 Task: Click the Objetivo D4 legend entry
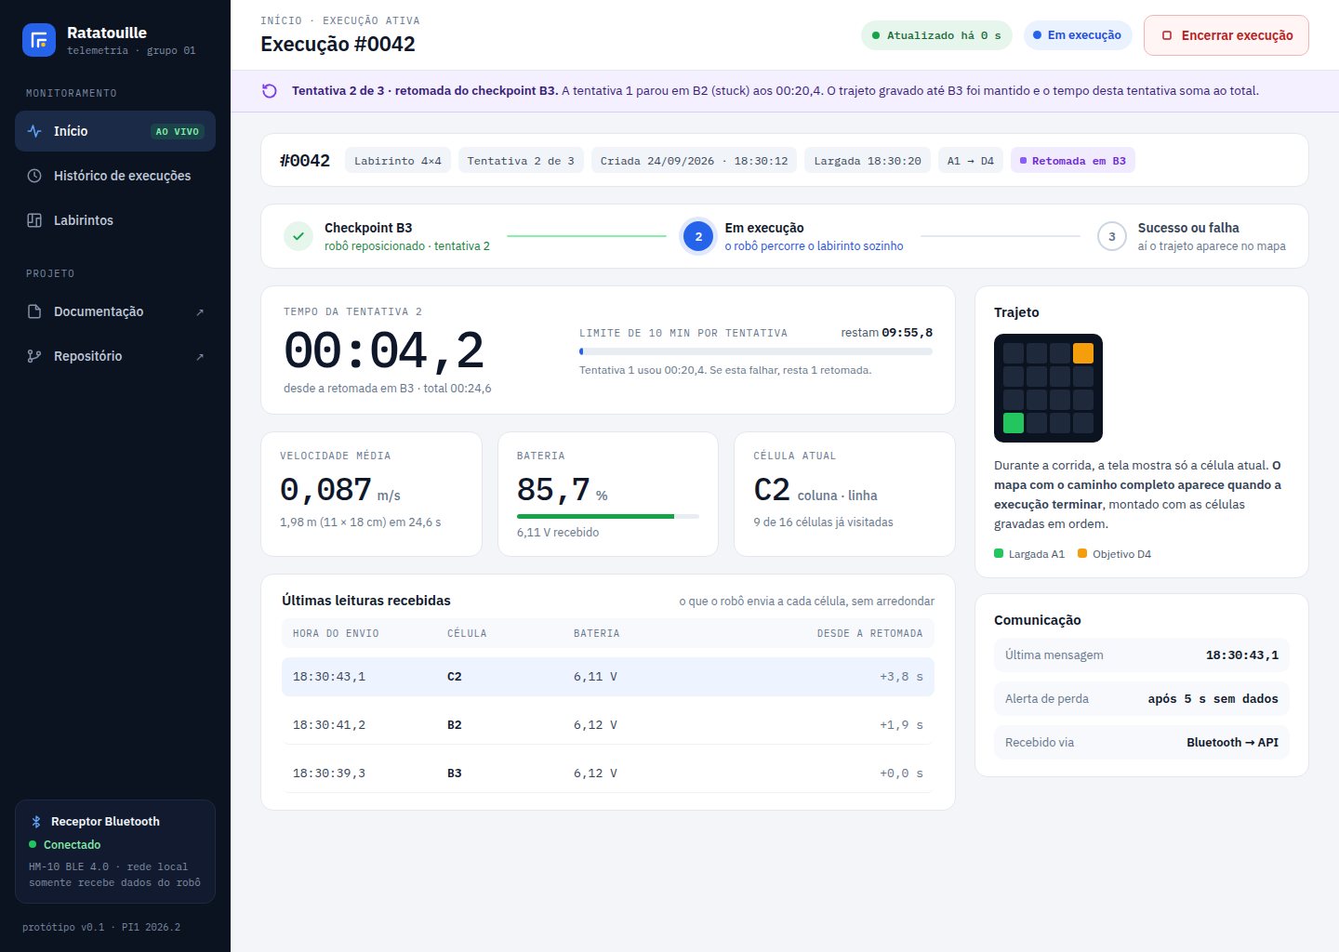(x=1114, y=554)
